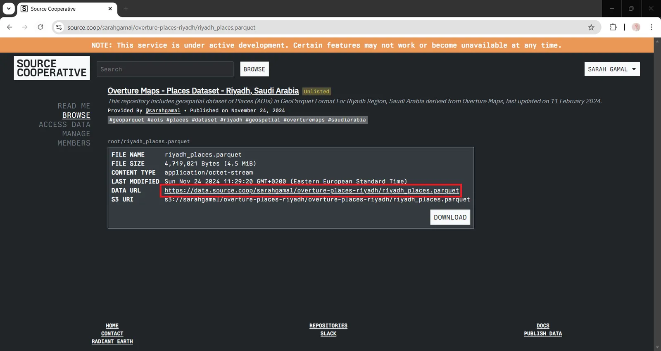
Task: Reload the page with refresh icon
Action: coord(40,27)
